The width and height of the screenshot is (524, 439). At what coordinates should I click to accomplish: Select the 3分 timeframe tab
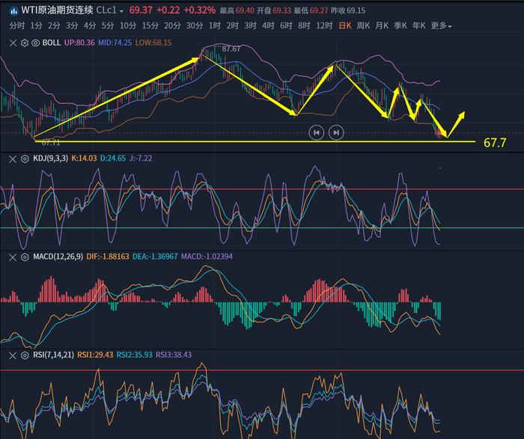point(72,25)
